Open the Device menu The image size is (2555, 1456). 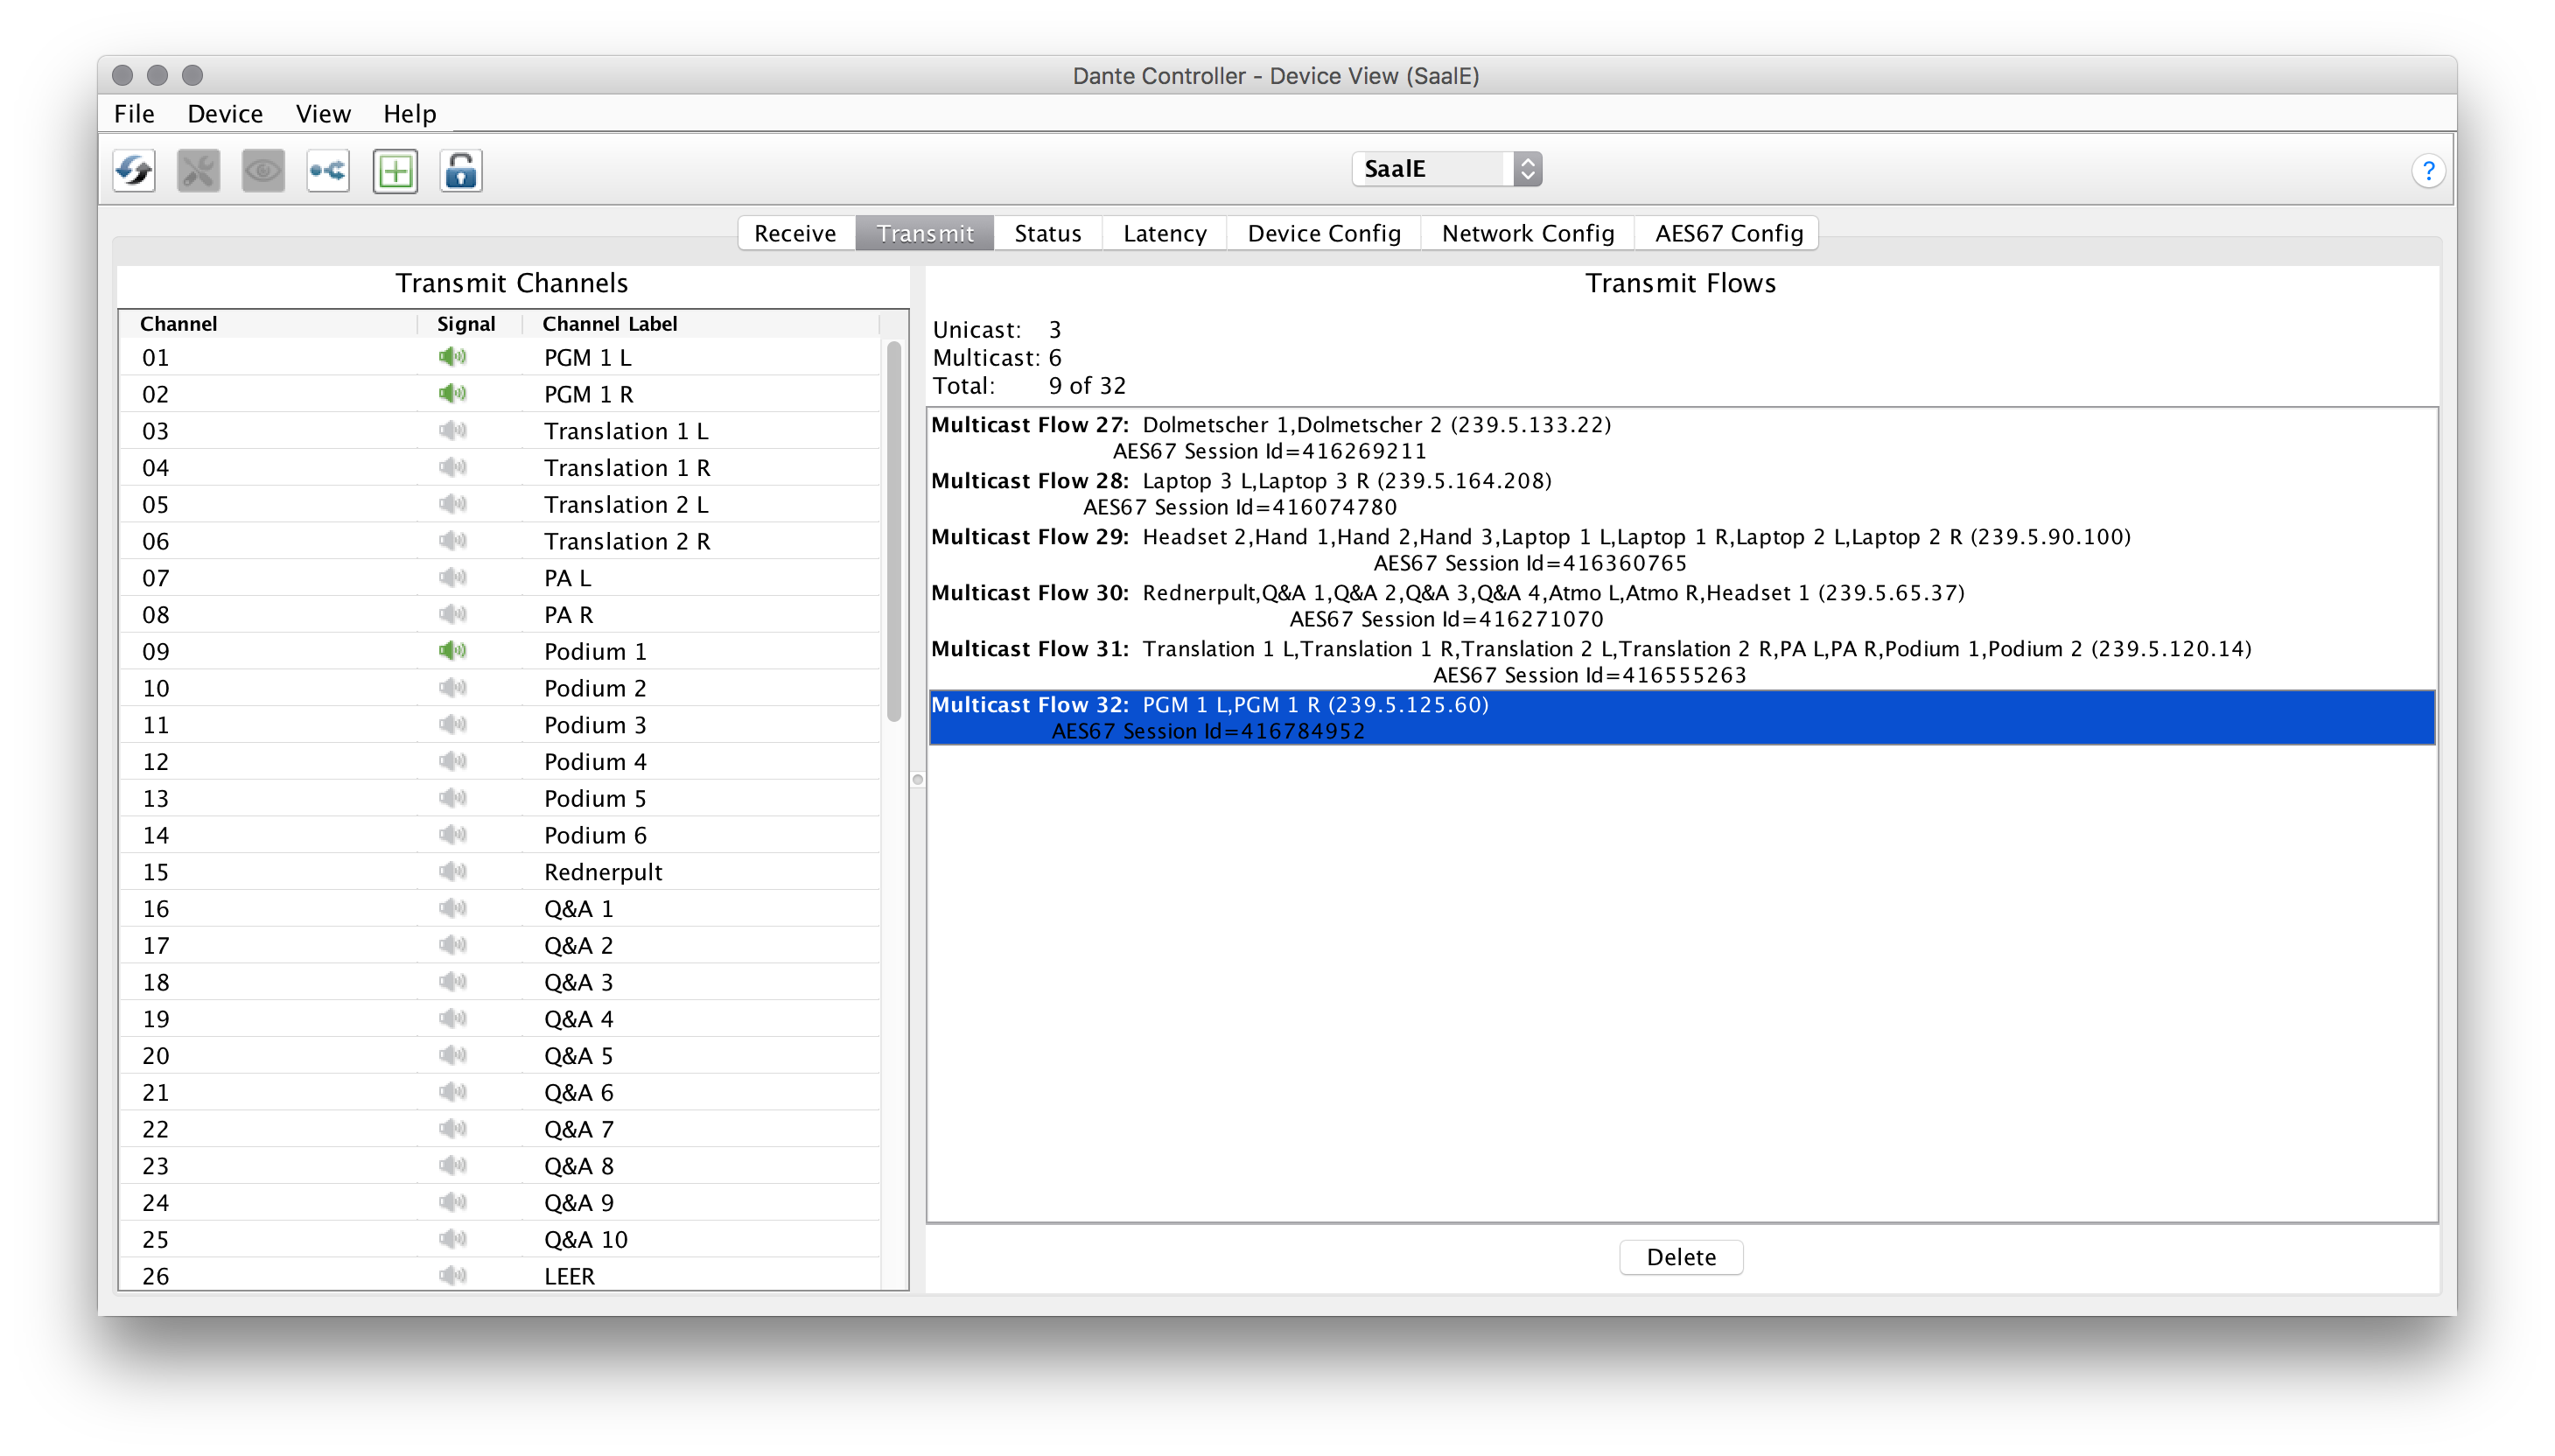click(225, 114)
